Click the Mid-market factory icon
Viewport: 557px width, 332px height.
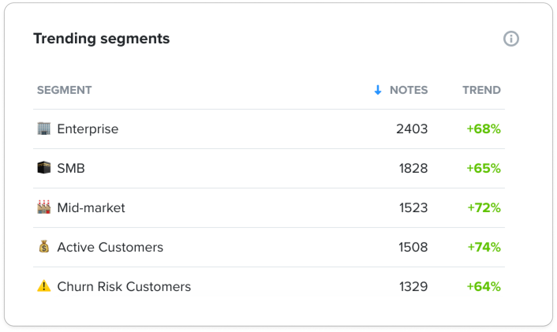44,207
